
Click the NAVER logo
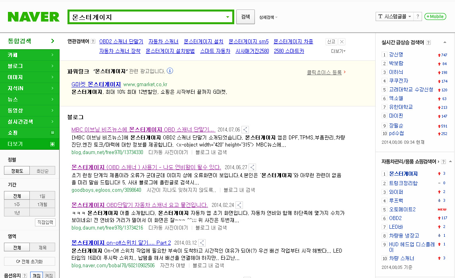33,17
